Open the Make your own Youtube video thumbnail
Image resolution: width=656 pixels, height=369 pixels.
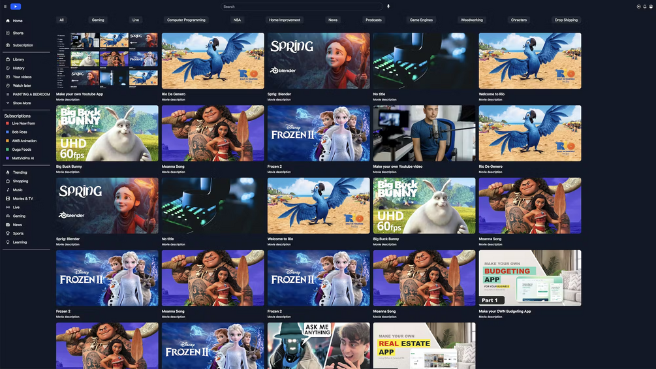(424, 133)
